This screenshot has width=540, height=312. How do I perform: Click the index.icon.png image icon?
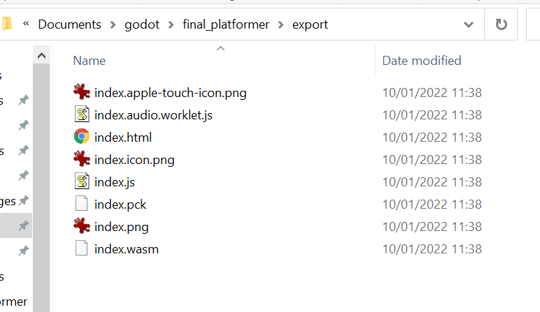tap(82, 159)
